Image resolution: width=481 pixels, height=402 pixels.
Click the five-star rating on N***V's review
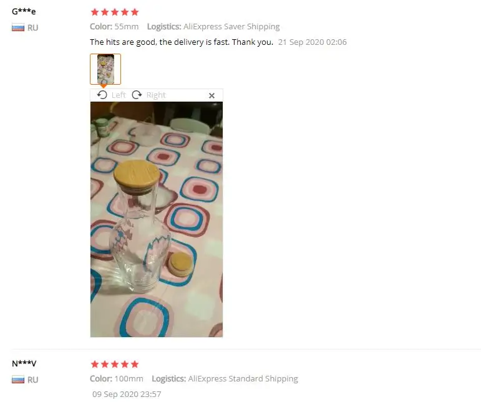(x=115, y=365)
